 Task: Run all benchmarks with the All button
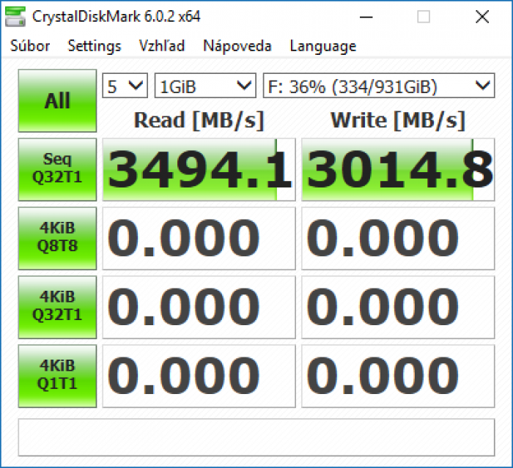(x=57, y=101)
